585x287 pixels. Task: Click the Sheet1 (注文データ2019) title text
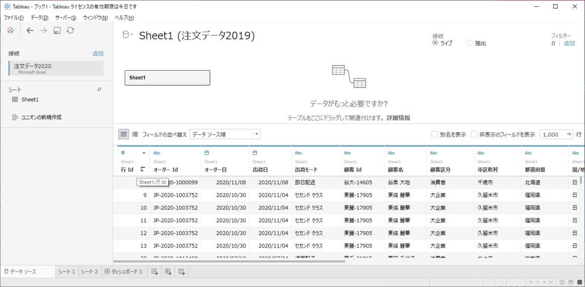pos(196,36)
